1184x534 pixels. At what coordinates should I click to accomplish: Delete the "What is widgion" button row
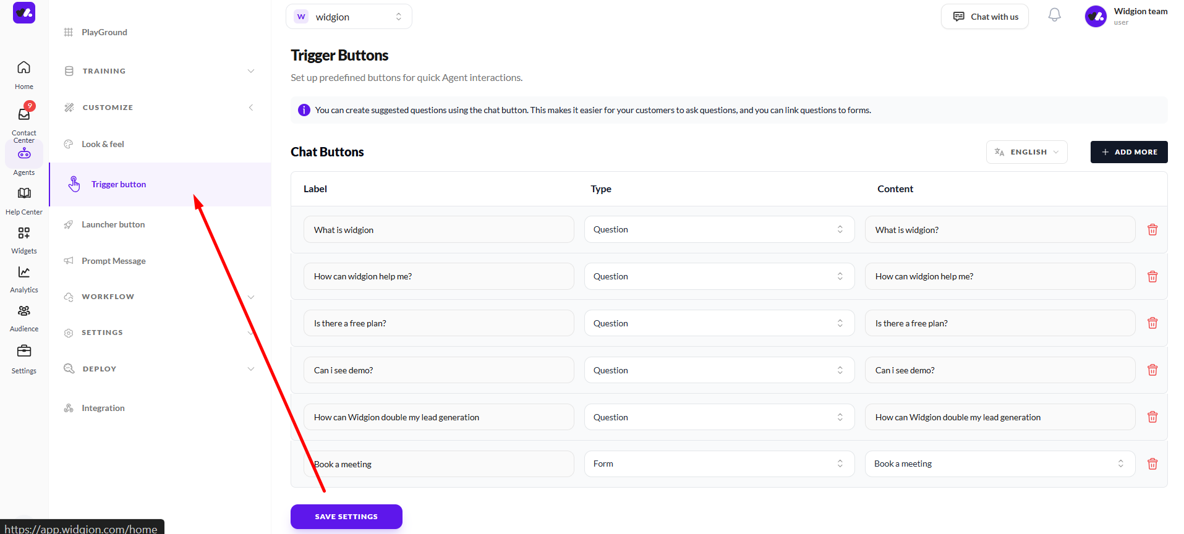click(x=1152, y=230)
